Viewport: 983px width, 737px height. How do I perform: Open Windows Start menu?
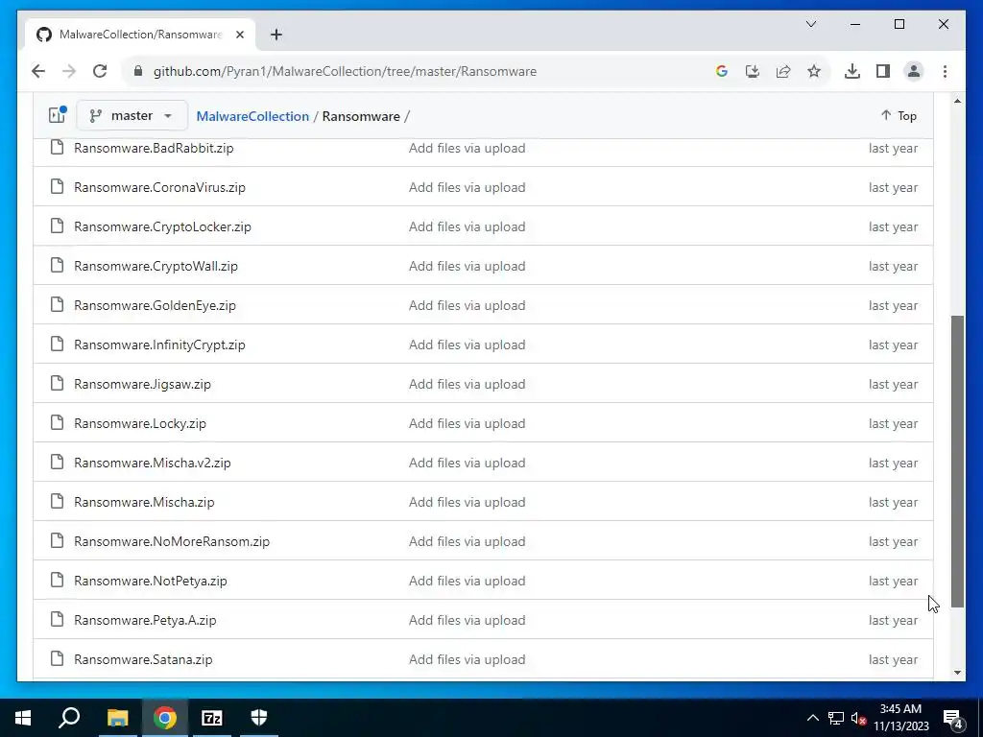click(23, 718)
